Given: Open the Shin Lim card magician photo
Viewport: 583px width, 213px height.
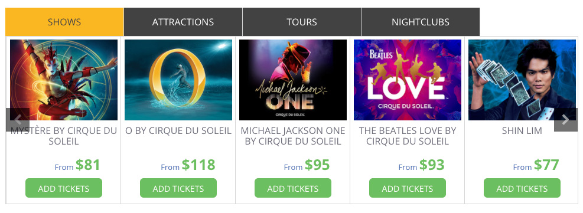Looking at the screenshot, I should (x=522, y=80).
